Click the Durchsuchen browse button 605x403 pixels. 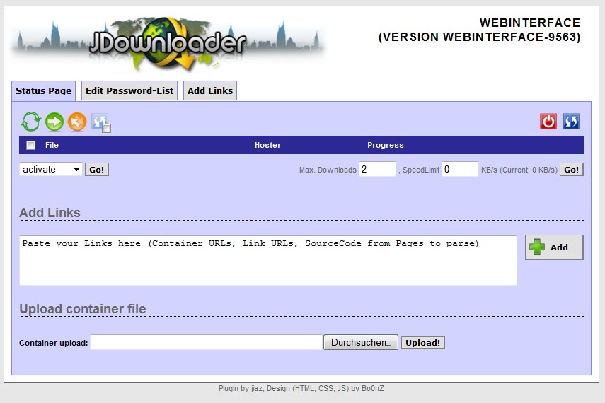360,343
